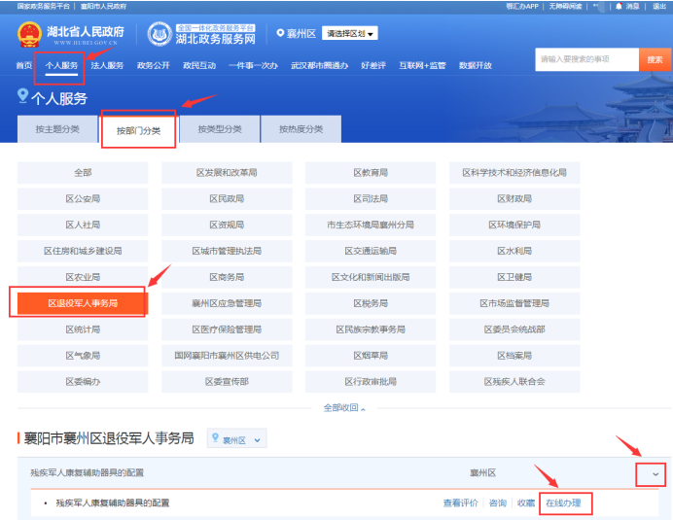The width and height of the screenshot is (673, 520).
Task: Click the 查看评价 link
Action: coord(461,503)
